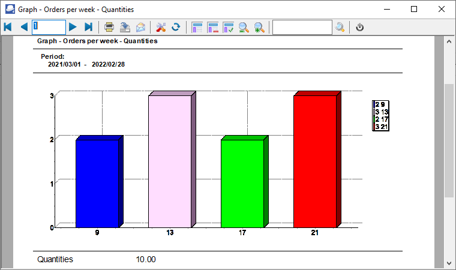Jump to the last report page
The height and width of the screenshot is (270, 456).
tap(88, 27)
